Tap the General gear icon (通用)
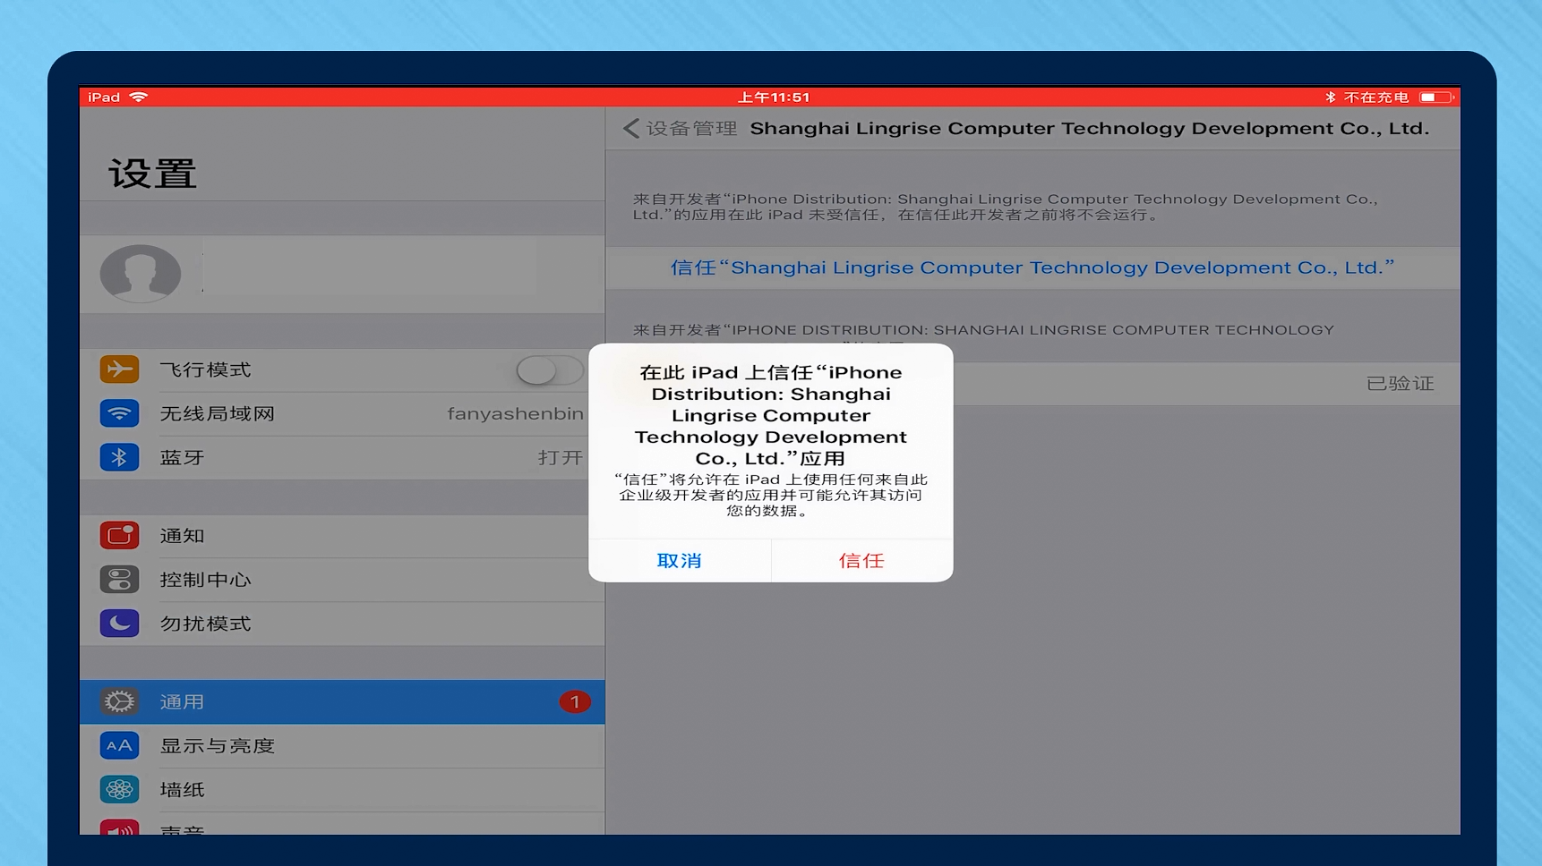The width and height of the screenshot is (1542, 866). pyautogui.click(x=119, y=701)
